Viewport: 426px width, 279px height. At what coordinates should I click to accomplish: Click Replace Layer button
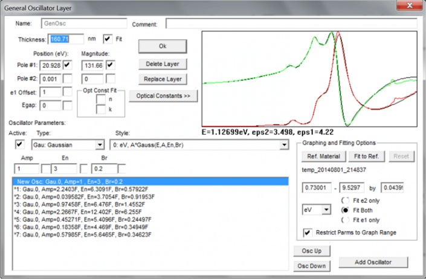tap(163, 79)
